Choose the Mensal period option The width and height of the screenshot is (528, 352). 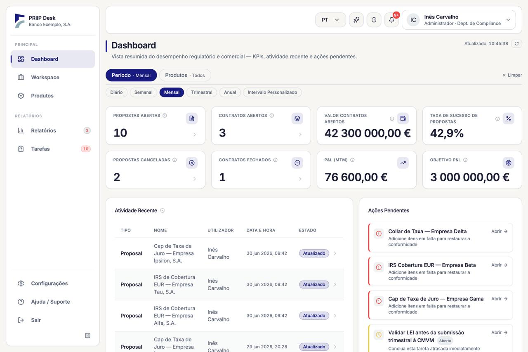click(172, 92)
